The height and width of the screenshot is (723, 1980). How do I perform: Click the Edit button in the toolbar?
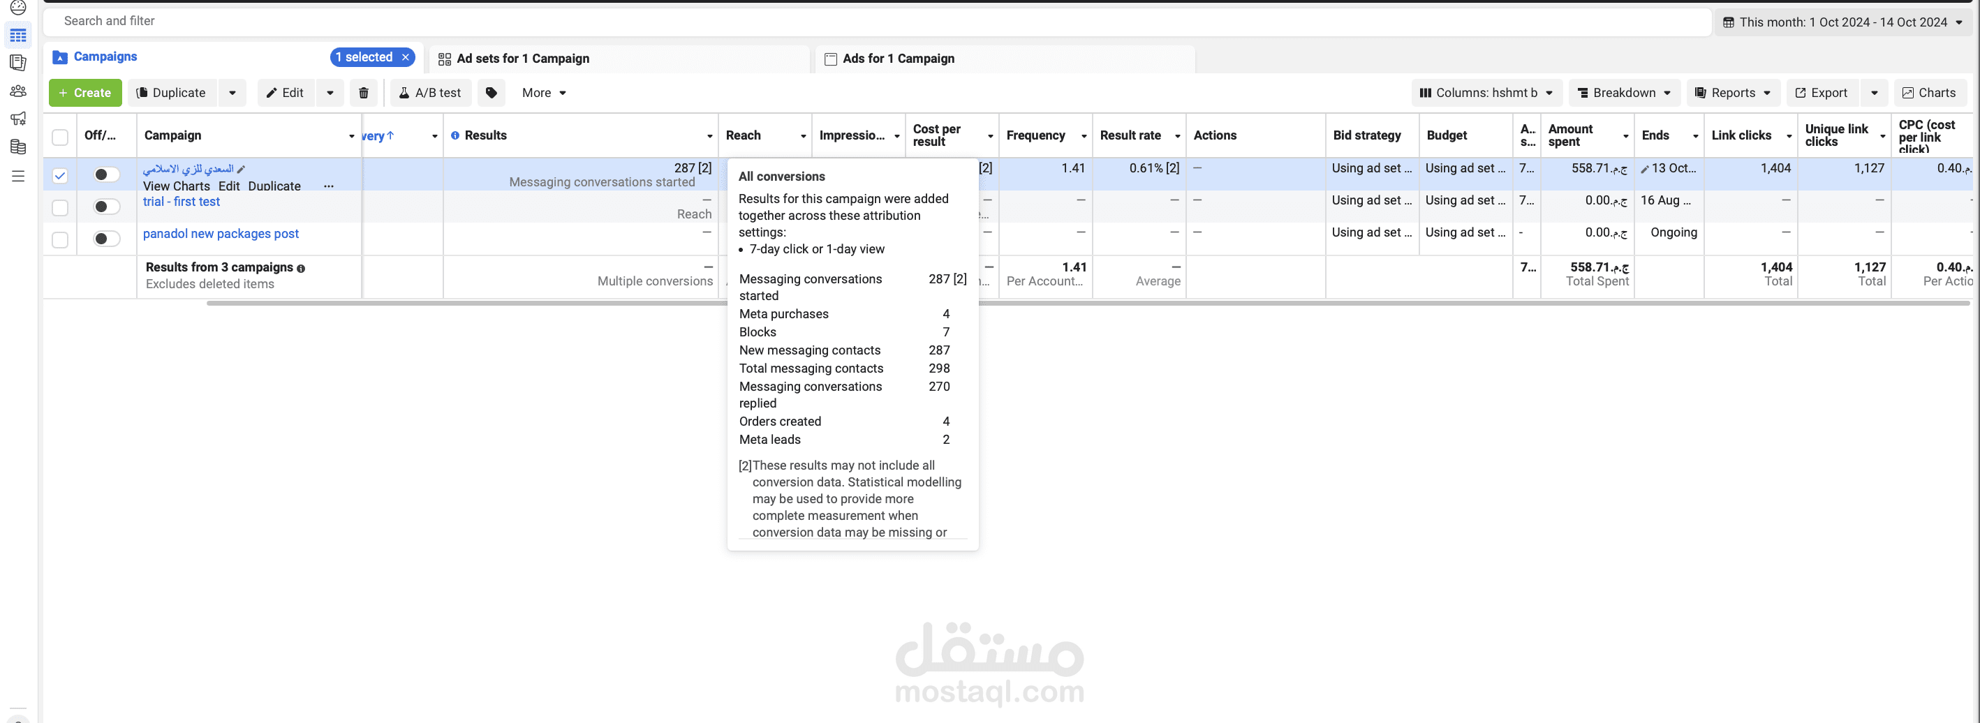pos(285,93)
